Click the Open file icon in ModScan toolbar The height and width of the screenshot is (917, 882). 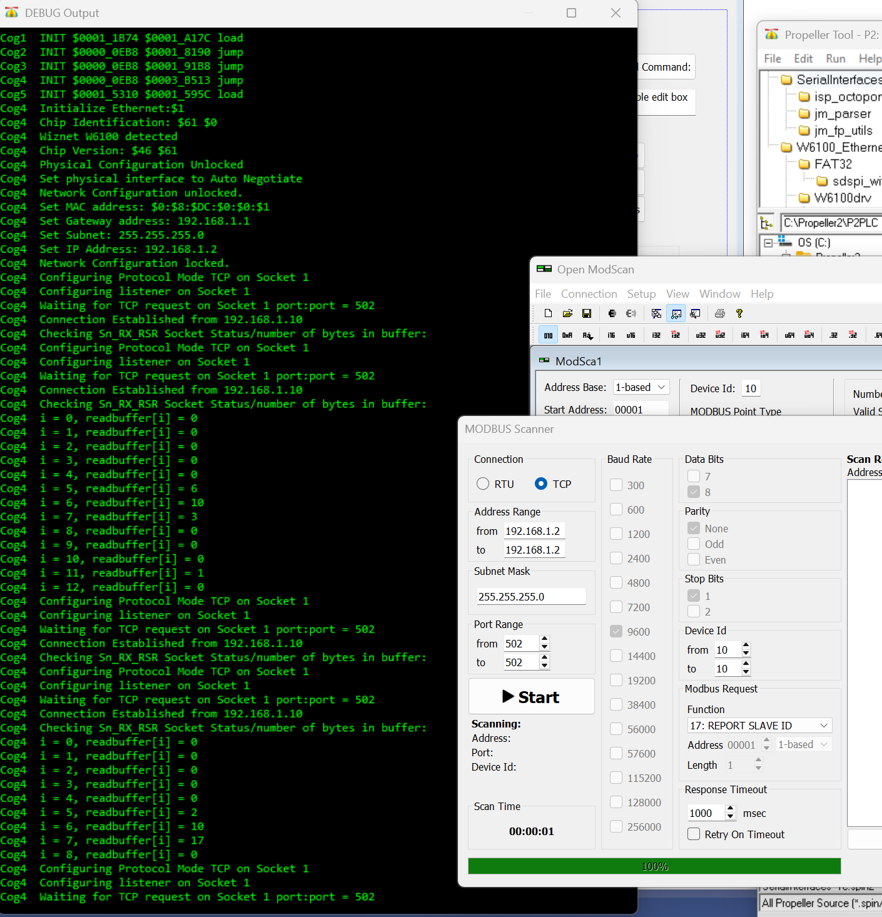(567, 313)
